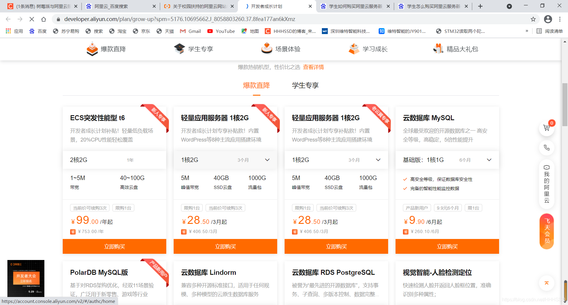Open the 京东 bookmark
The height and width of the screenshot is (305, 568).
[141, 31]
